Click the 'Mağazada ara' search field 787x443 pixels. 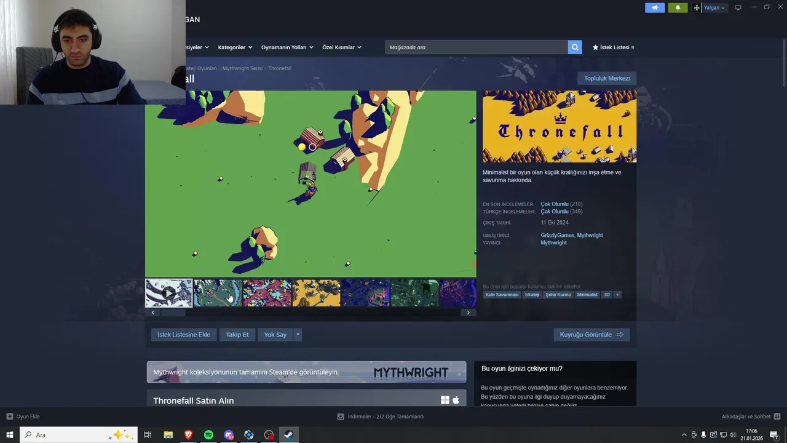coord(477,47)
